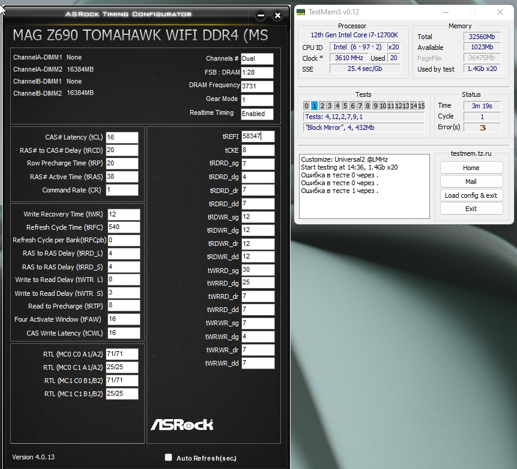Screen dimensions: 517x469
Task: Select test number 8 box in Tests
Action: 367,106
